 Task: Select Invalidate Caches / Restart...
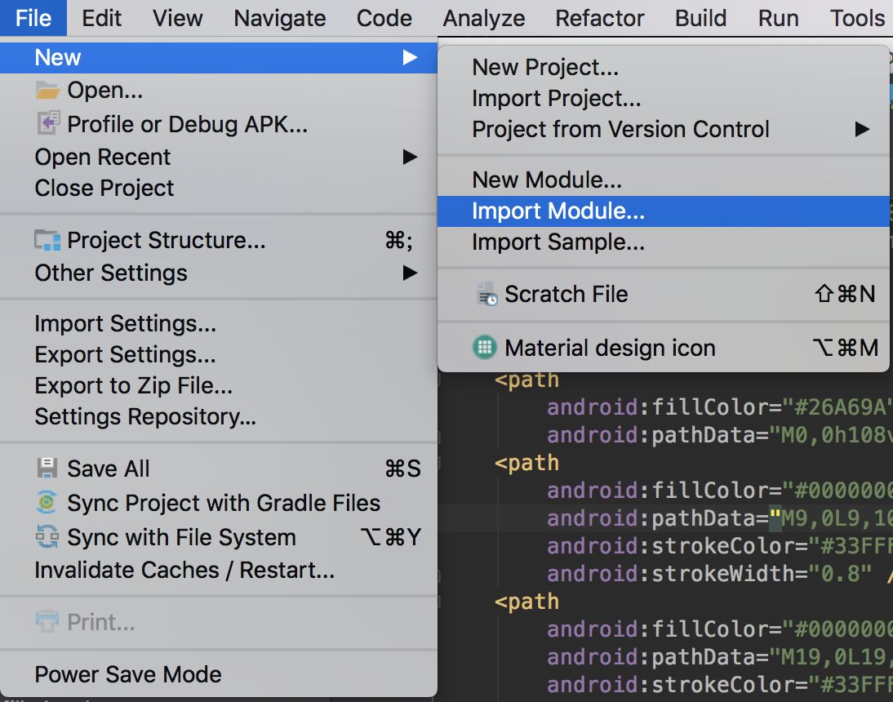pyautogui.click(x=184, y=570)
